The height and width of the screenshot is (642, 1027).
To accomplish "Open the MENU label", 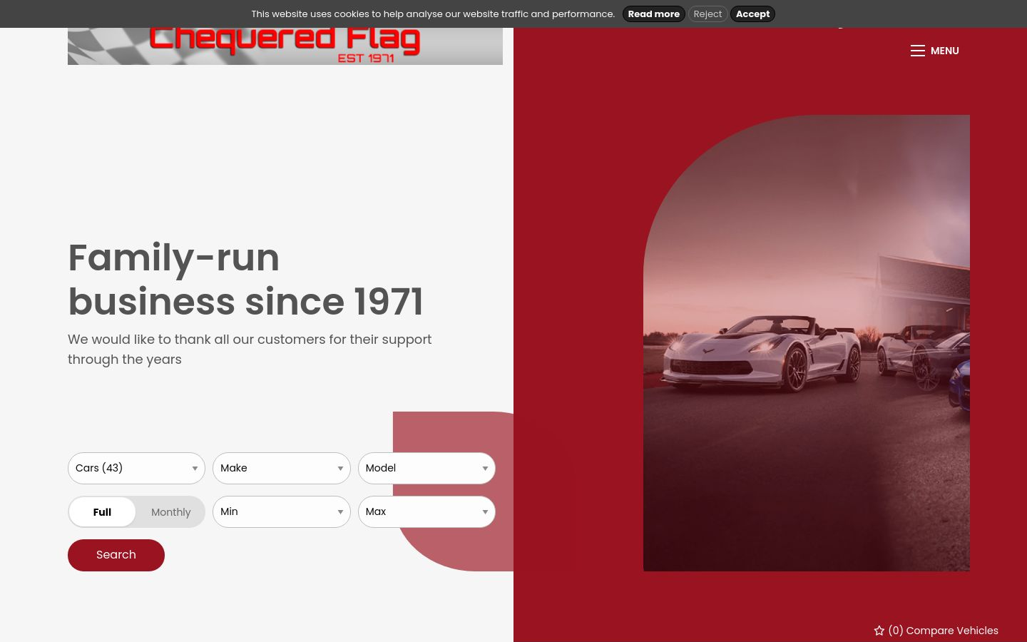I will point(945,51).
